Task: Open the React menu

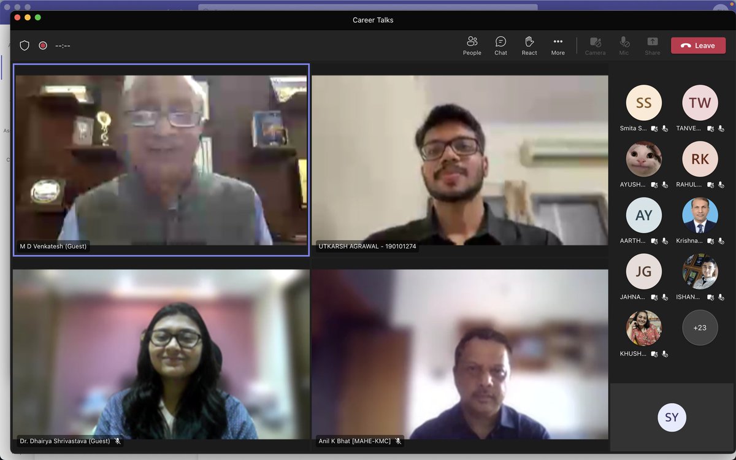Action: coord(529,46)
